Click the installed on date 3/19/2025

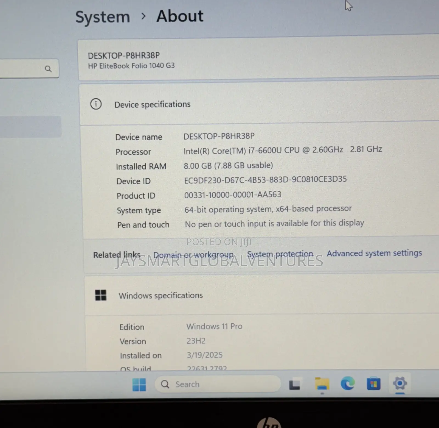(205, 355)
